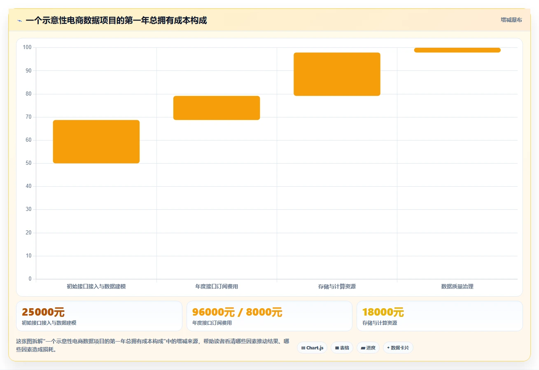Click the 存储与计算资源 waterfall bar
This screenshot has width=539, height=370.
(x=337, y=74)
